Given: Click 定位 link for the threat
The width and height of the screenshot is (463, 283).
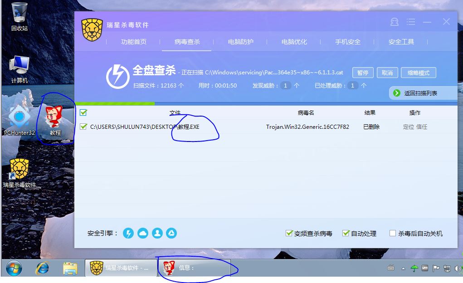Looking at the screenshot, I should (409, 127).
